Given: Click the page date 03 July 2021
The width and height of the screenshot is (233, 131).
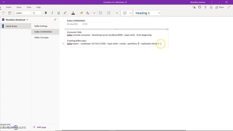Looking at the screenshot, I should pos(72,24).
